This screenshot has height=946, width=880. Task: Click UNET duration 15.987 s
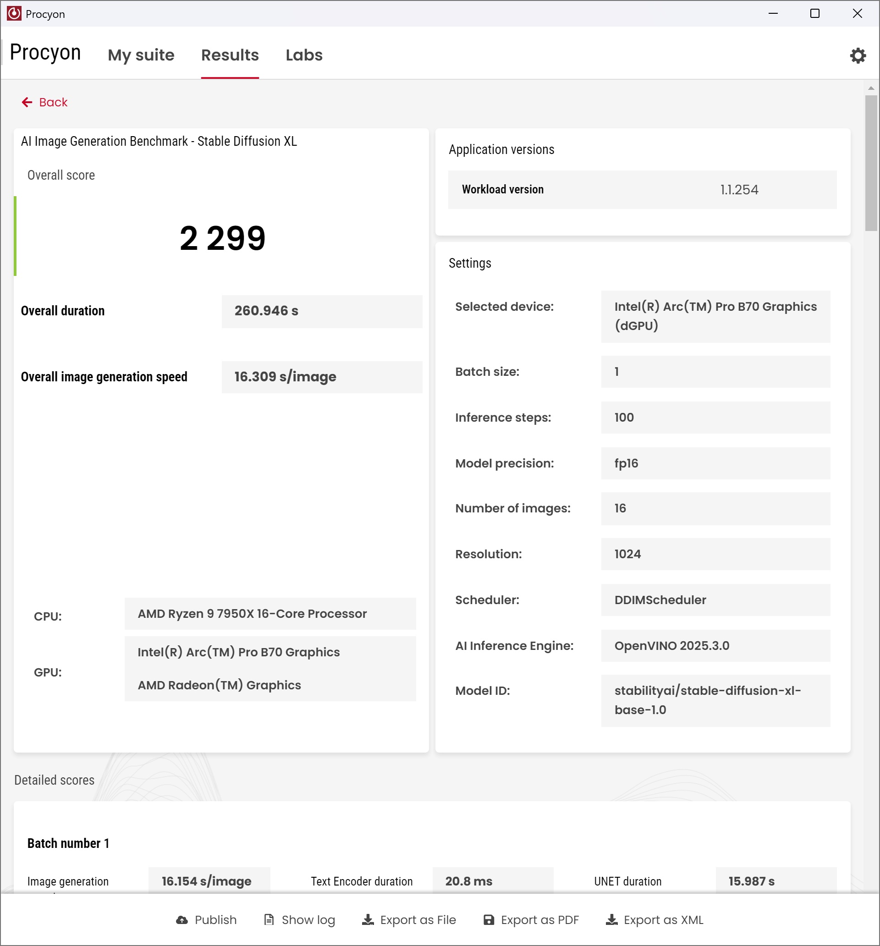coord(776,881)
